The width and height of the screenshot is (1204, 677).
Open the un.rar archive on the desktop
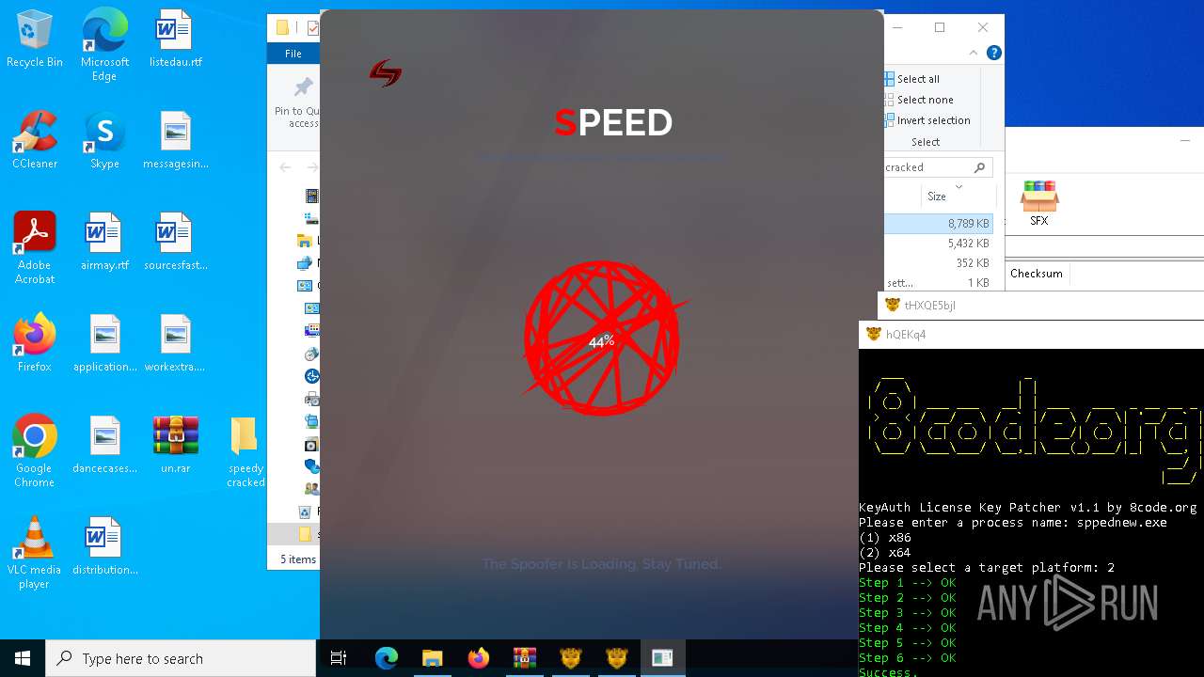[x=175, y=445]
